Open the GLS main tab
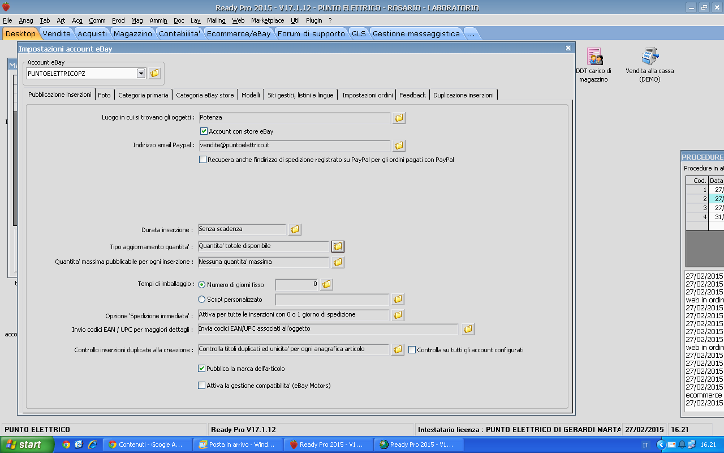724x453 pixels. [x=359, y=34]
